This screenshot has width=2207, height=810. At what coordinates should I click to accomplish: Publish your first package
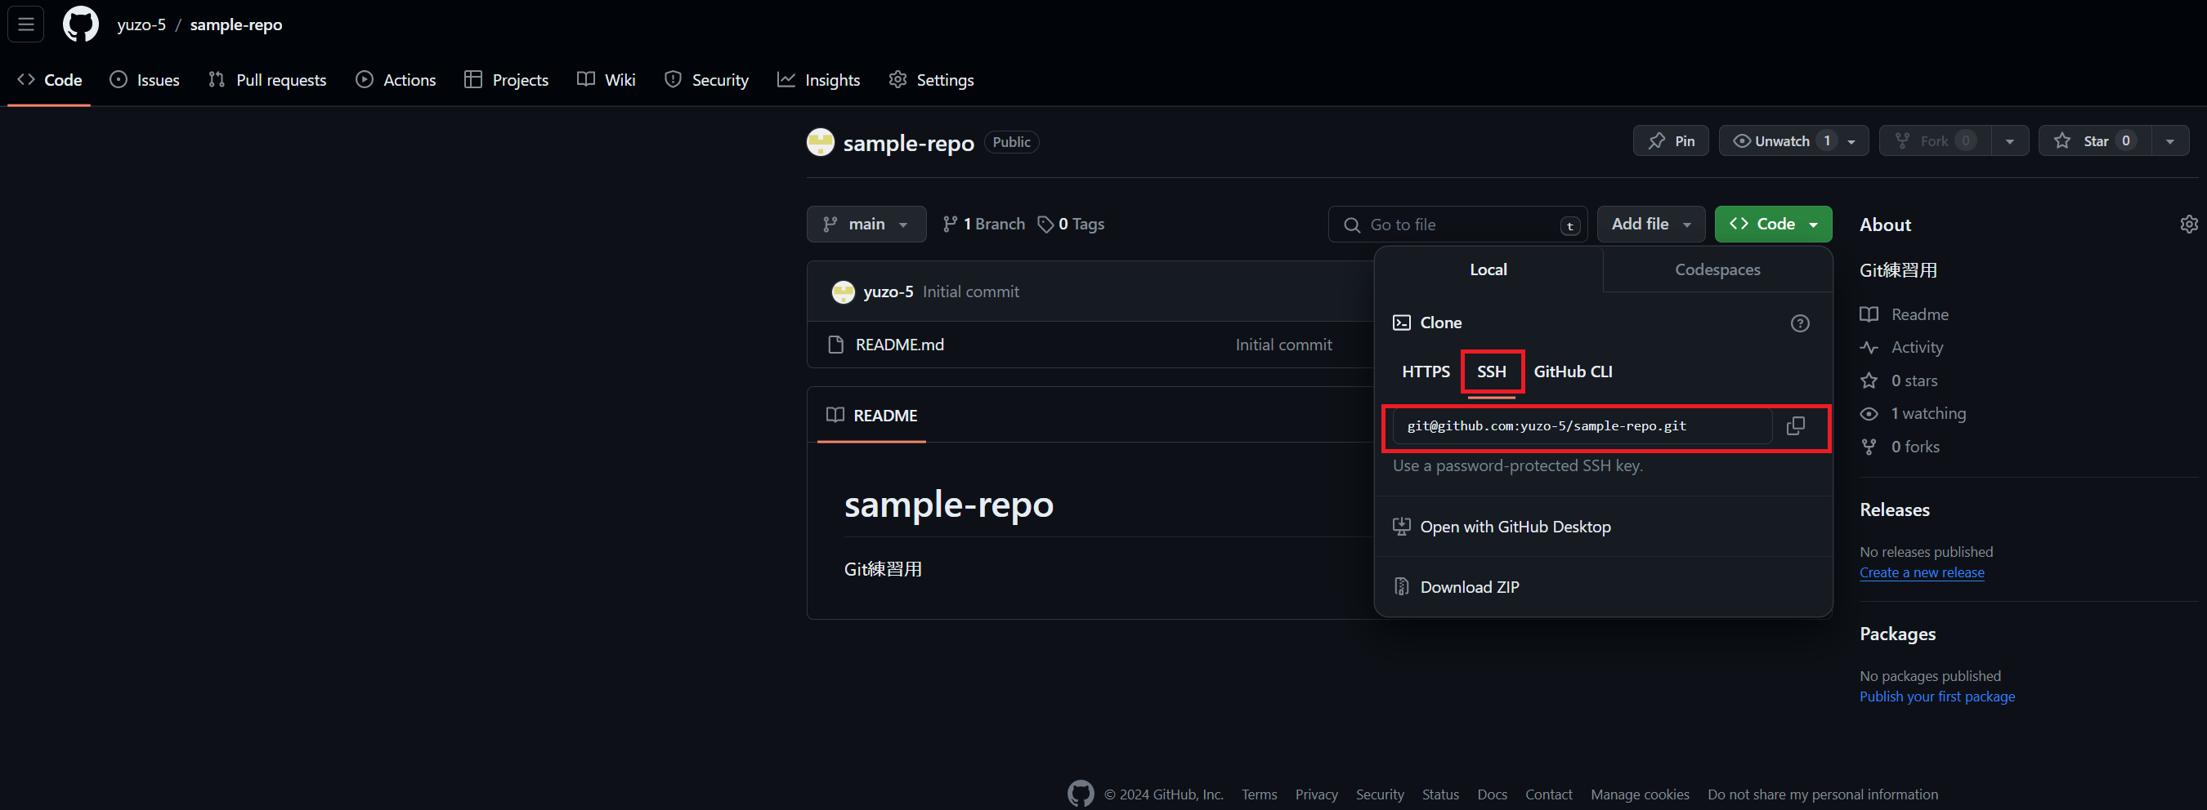[x=1937, y=697]
